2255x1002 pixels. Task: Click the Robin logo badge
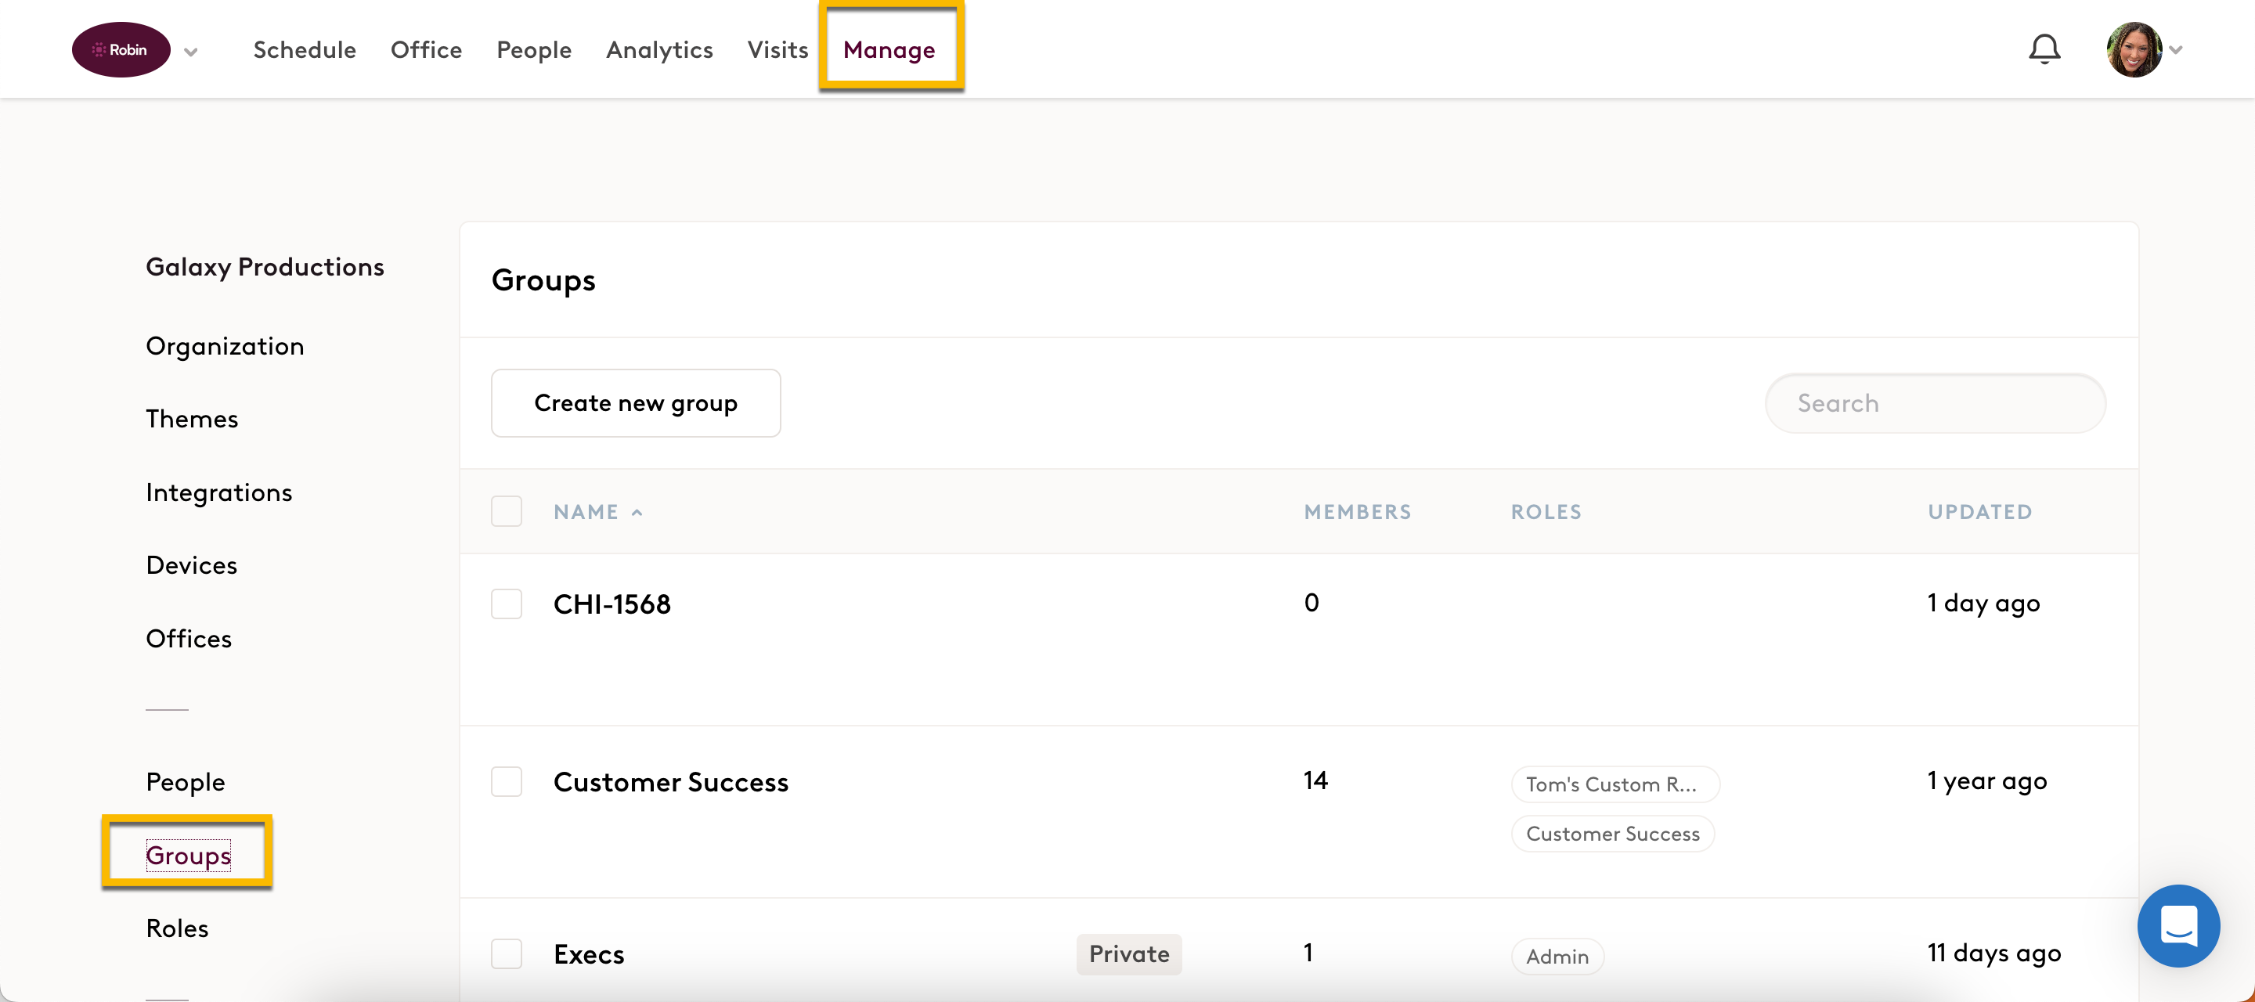121,50
